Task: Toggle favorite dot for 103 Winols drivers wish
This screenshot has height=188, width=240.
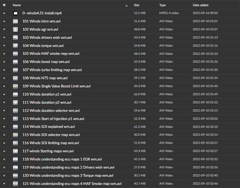Action: point(4,38)
